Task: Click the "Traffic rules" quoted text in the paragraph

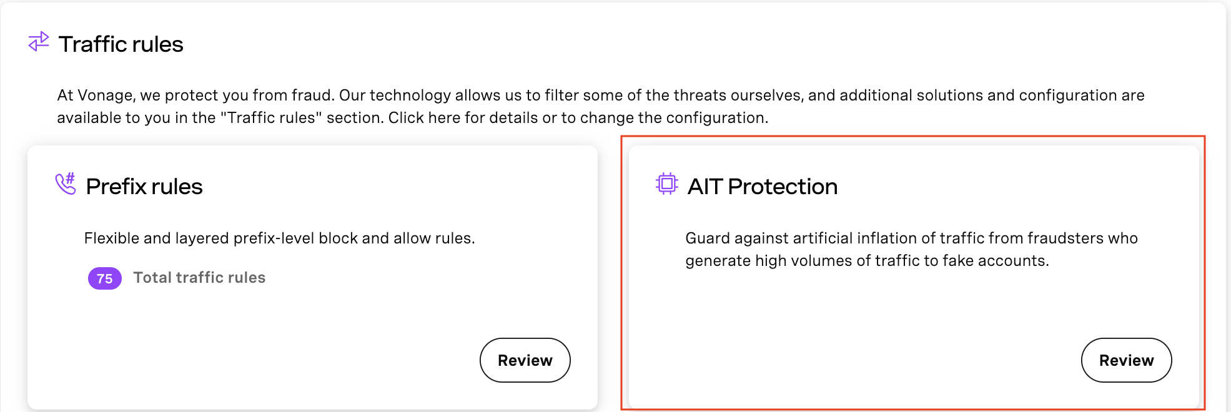Action: 272,117
